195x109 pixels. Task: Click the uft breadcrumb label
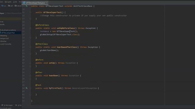(x=12, y=6)
